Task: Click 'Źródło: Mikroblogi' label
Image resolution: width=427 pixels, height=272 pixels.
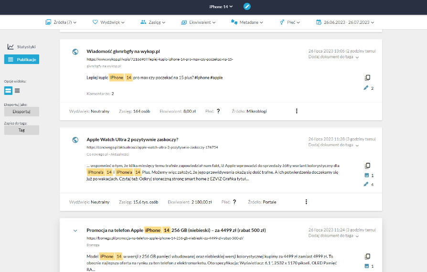Action: pyautogui.click(x=249, y=111)
